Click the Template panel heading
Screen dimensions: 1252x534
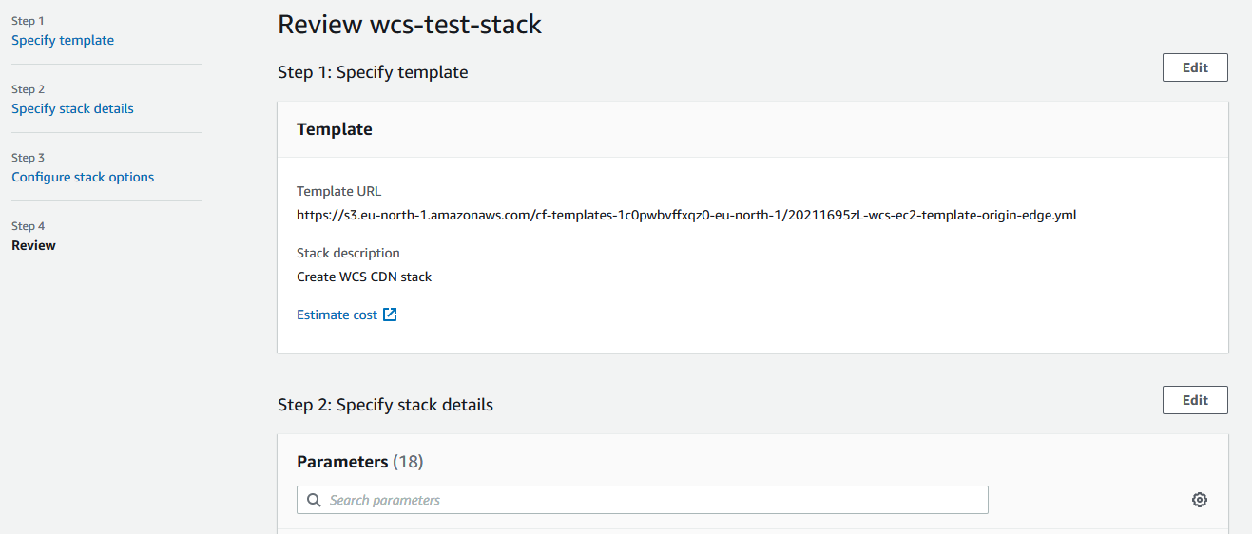point(335,129)
